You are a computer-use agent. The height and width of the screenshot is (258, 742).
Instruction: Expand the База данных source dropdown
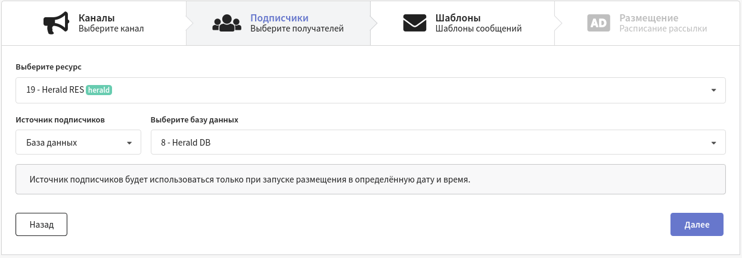tap(78, 143)
